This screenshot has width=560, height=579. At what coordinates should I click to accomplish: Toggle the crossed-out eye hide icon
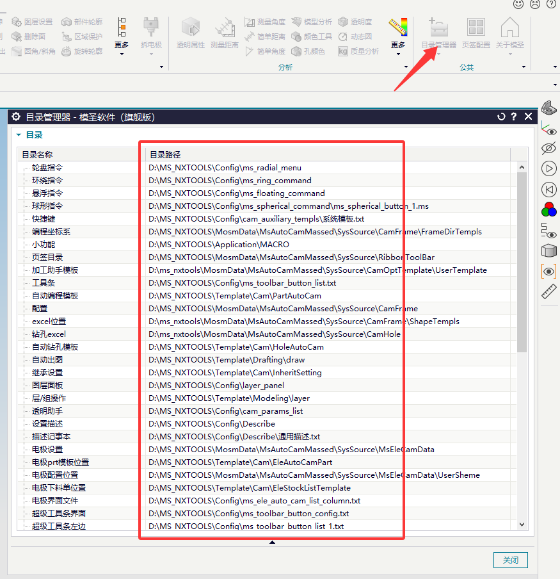click(x=549, y=149)
